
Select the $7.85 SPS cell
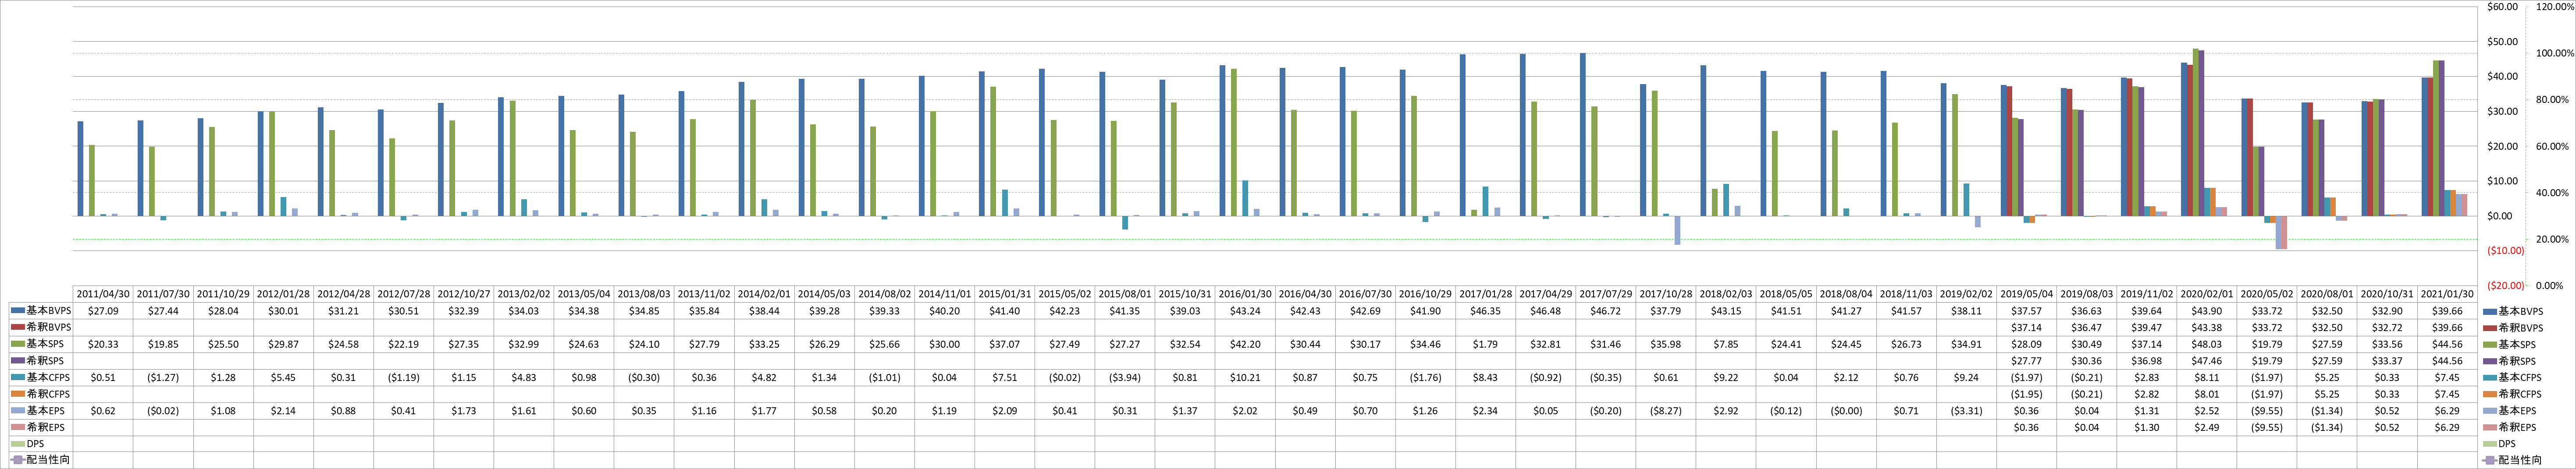click(1727, 344)
